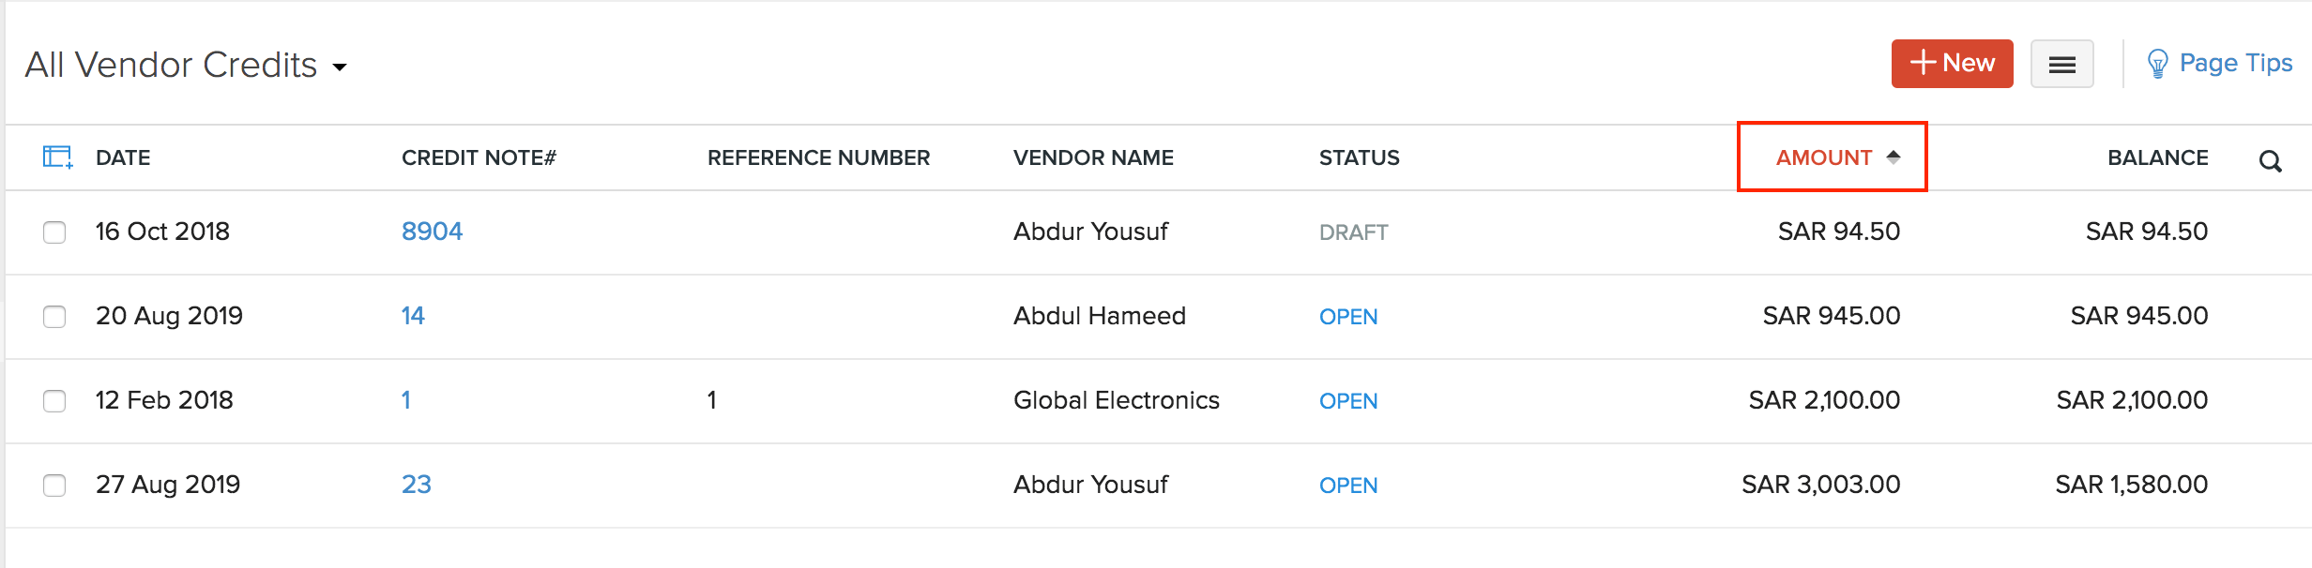Viewport: 2312px width, 568px height.
Task: Select the checkbox on the Abdul Hameed row
Action: pyautogui.click(x=54, y=317)
